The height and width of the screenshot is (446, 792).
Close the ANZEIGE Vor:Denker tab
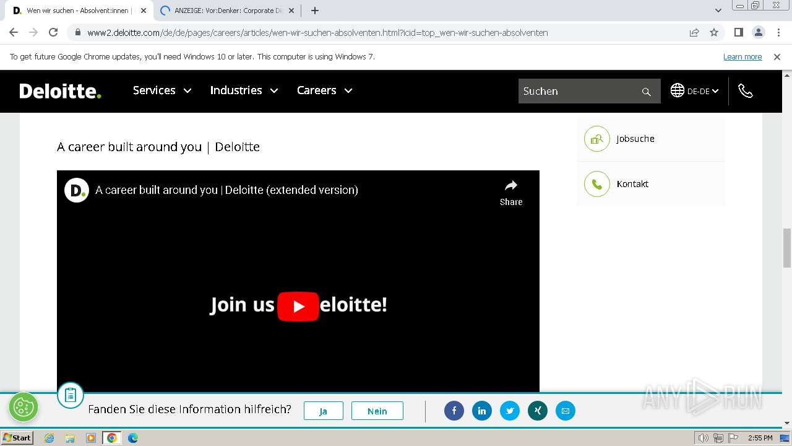tap(291, 11)
